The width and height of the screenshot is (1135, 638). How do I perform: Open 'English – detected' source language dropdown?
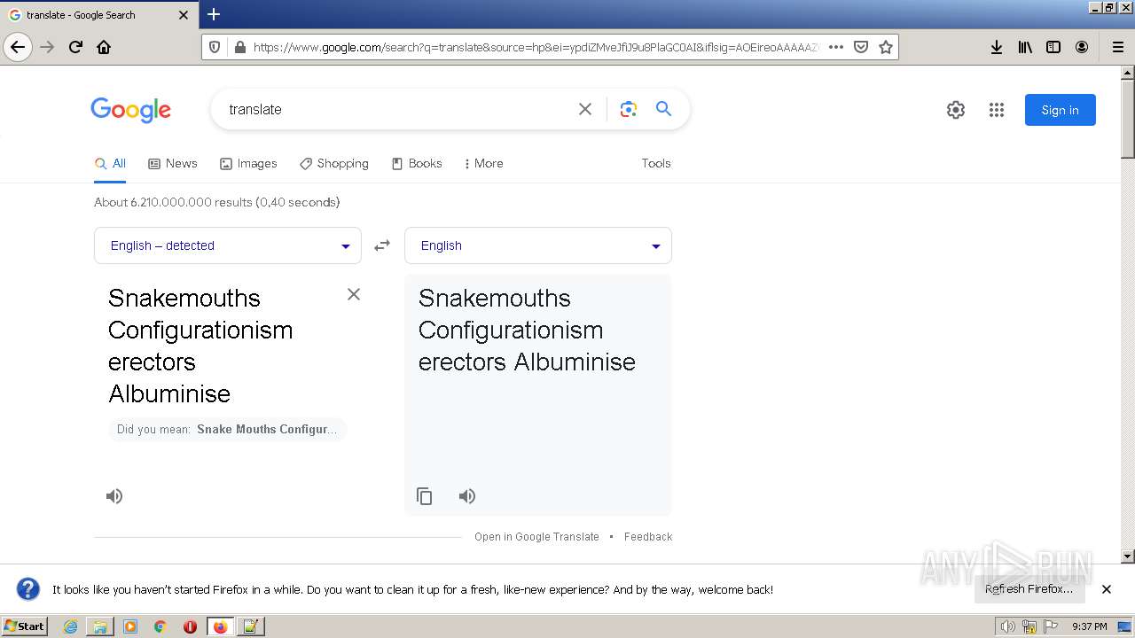(228, 245)
